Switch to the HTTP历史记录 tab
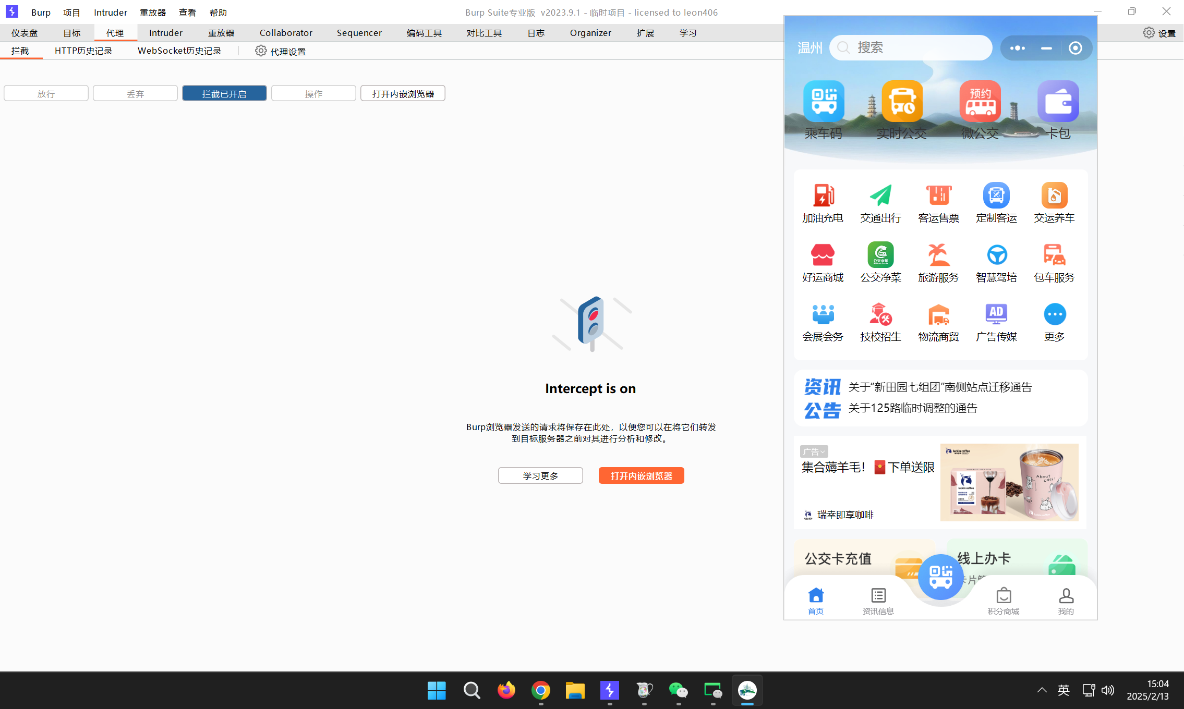This screenshot has width=1184, height=709. click(83, 51)
